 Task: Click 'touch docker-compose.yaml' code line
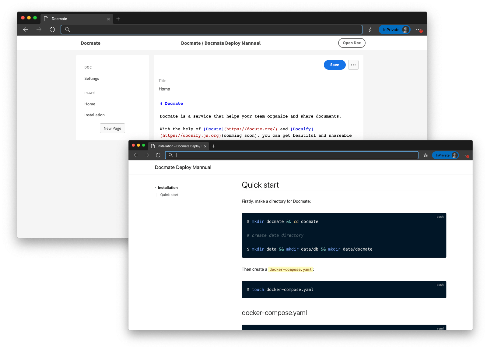[280, 290]
